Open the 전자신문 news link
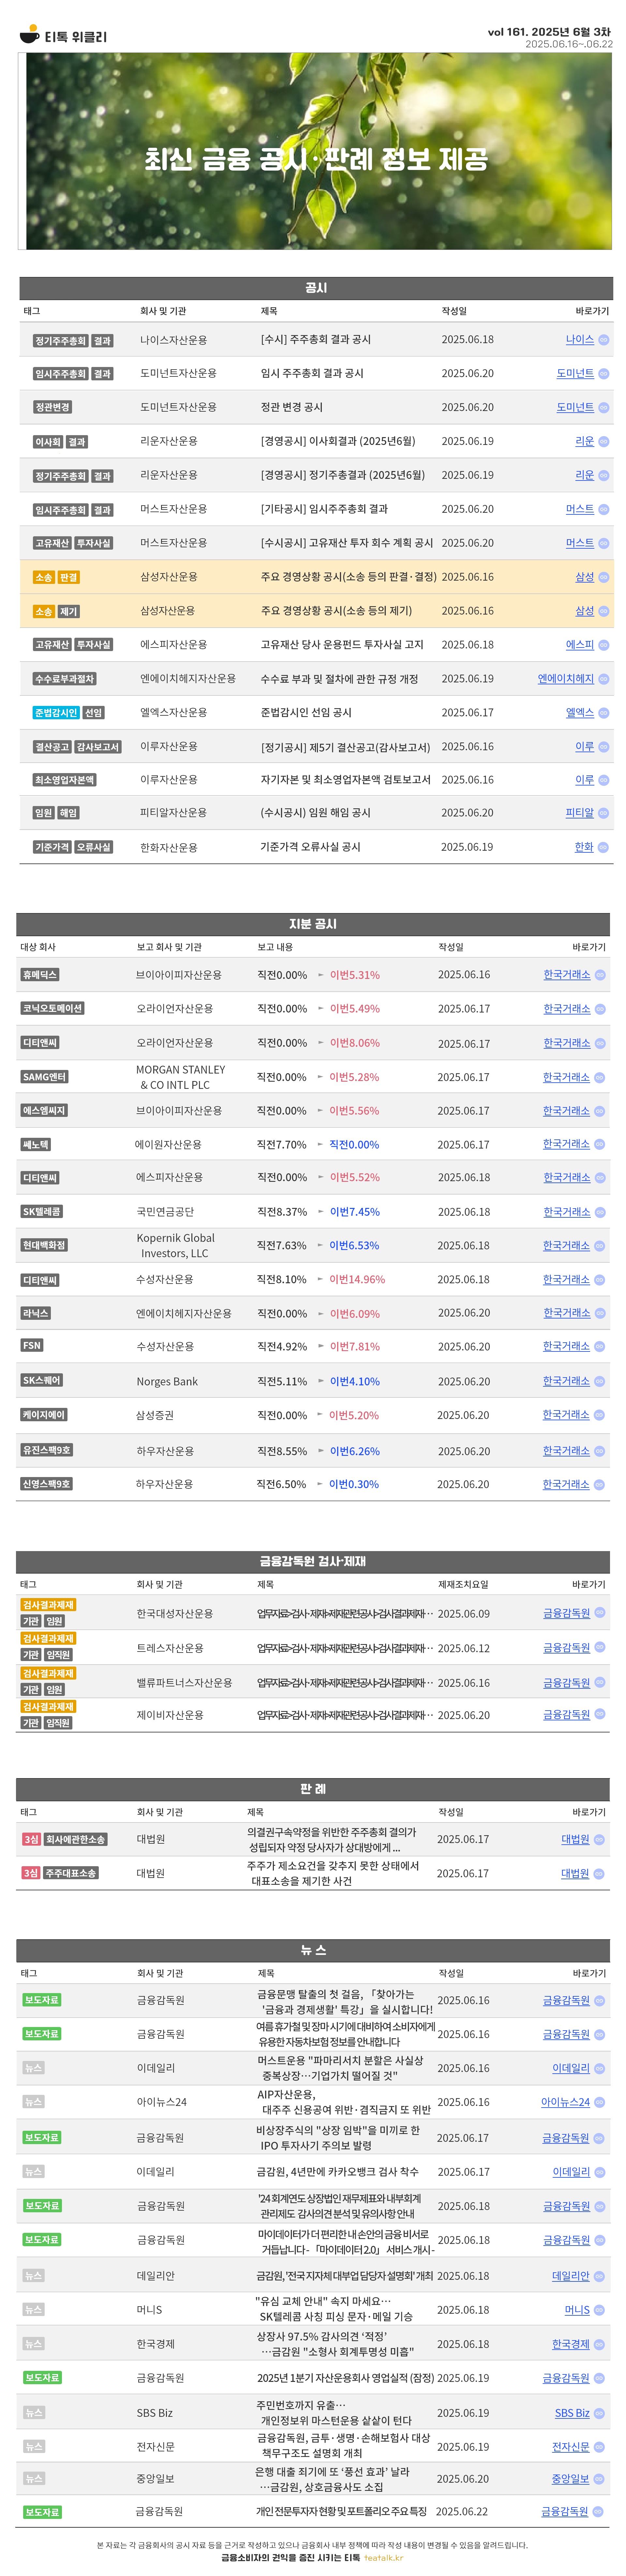This screenshot has width=626, height=2576. (571, 2447)
